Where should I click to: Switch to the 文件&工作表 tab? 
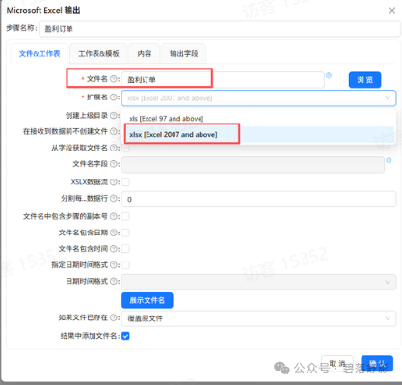click(x=40, y=54)
